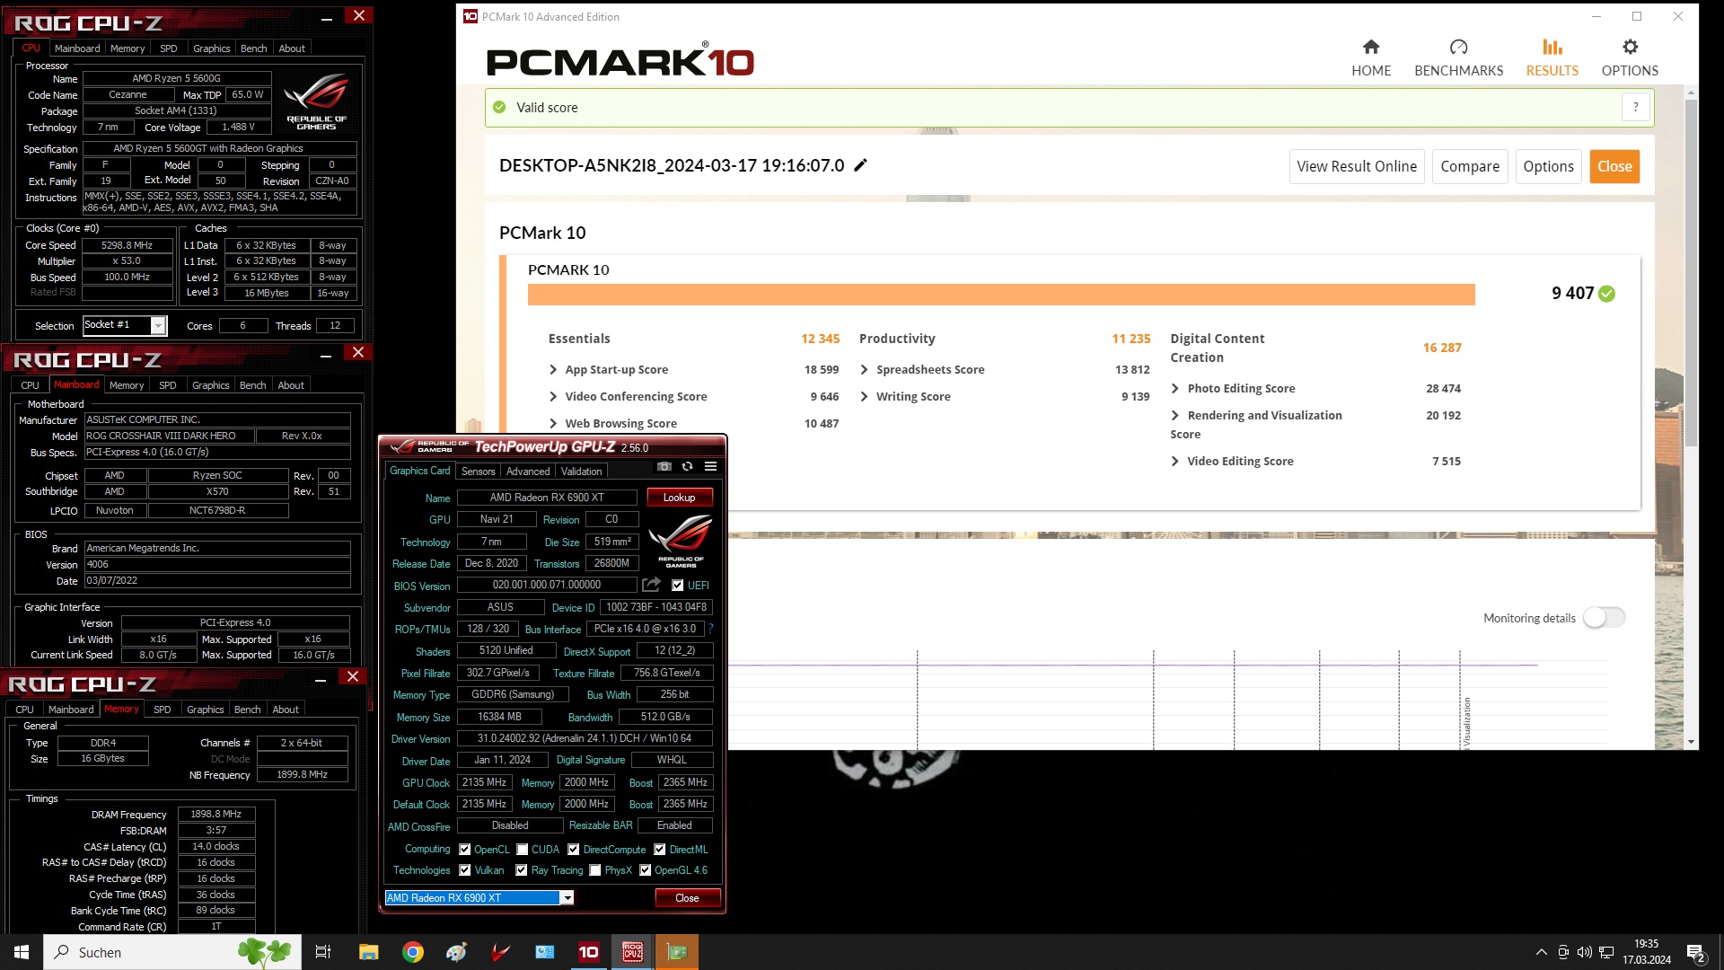Open ROG CPU-Z taskbar icon
Image resolution: width=1724 pixels, height=970 pixels.
tap(632, 952)
